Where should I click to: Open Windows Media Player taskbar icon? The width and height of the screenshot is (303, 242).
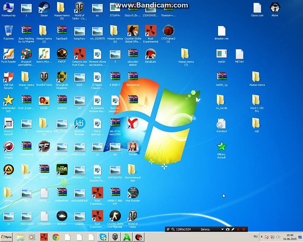tap(32, 237)
